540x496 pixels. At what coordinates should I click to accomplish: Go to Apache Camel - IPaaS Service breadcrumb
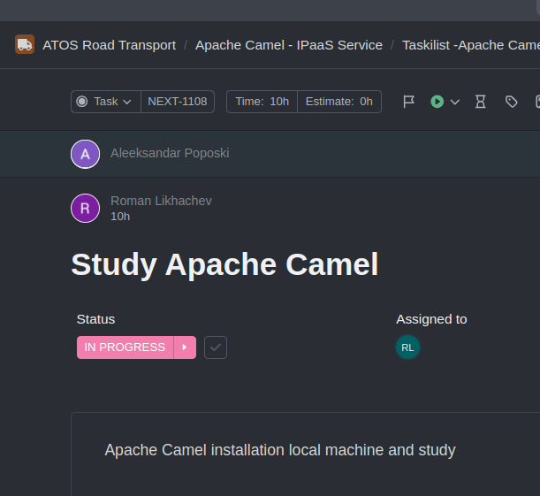point(289,45)
